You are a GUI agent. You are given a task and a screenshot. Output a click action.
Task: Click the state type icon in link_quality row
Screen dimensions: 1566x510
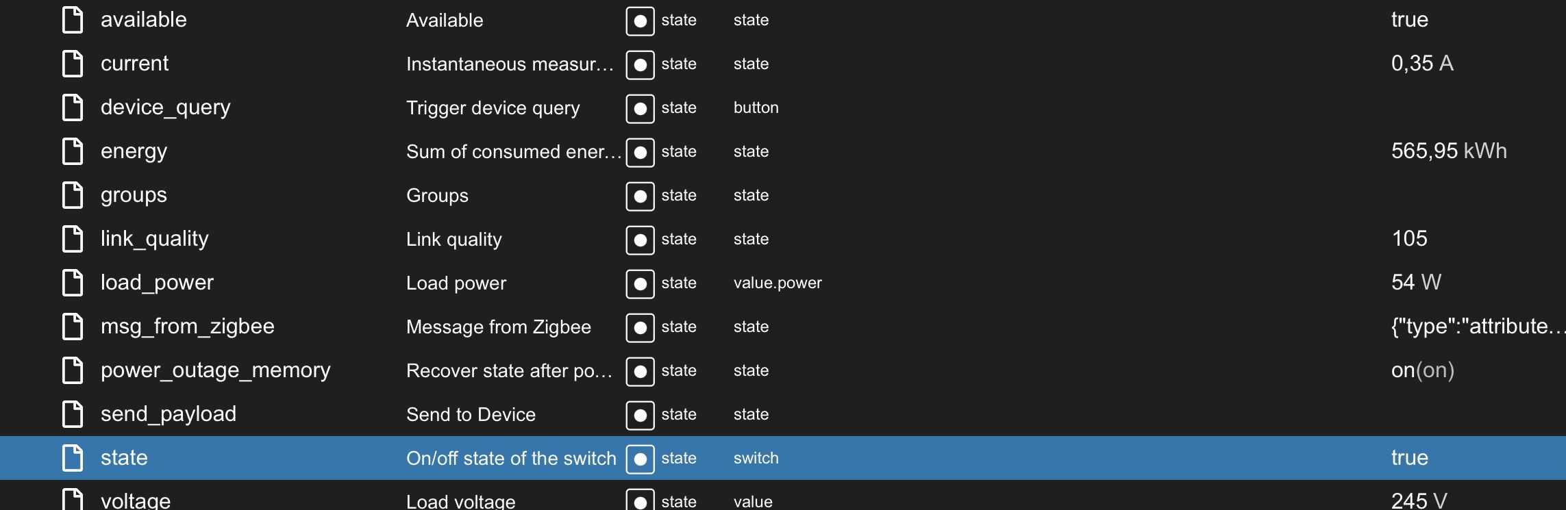tap(640, 240)
